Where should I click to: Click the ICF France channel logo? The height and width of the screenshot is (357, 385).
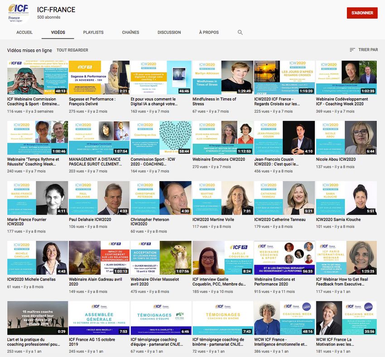19,13
